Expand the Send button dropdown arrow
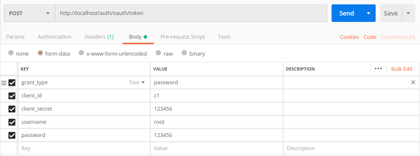The width and height of the screenshot is (420, 156). click(x=369, y=13)
